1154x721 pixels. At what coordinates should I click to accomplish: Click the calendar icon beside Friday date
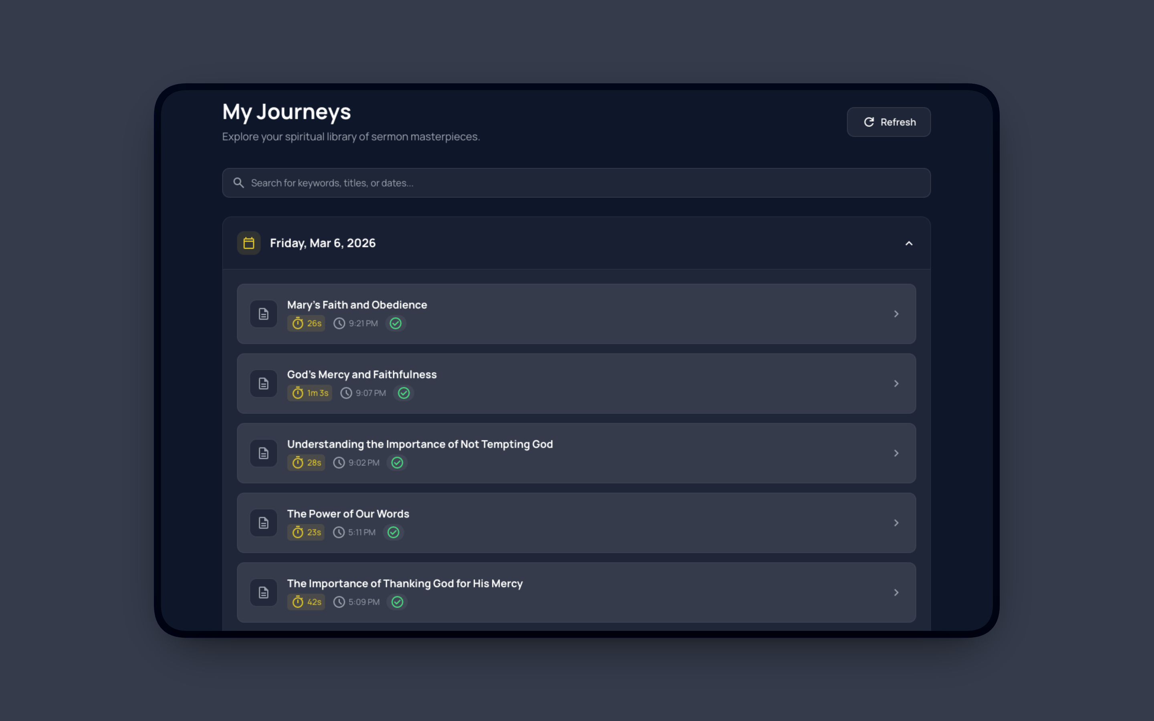248,243
